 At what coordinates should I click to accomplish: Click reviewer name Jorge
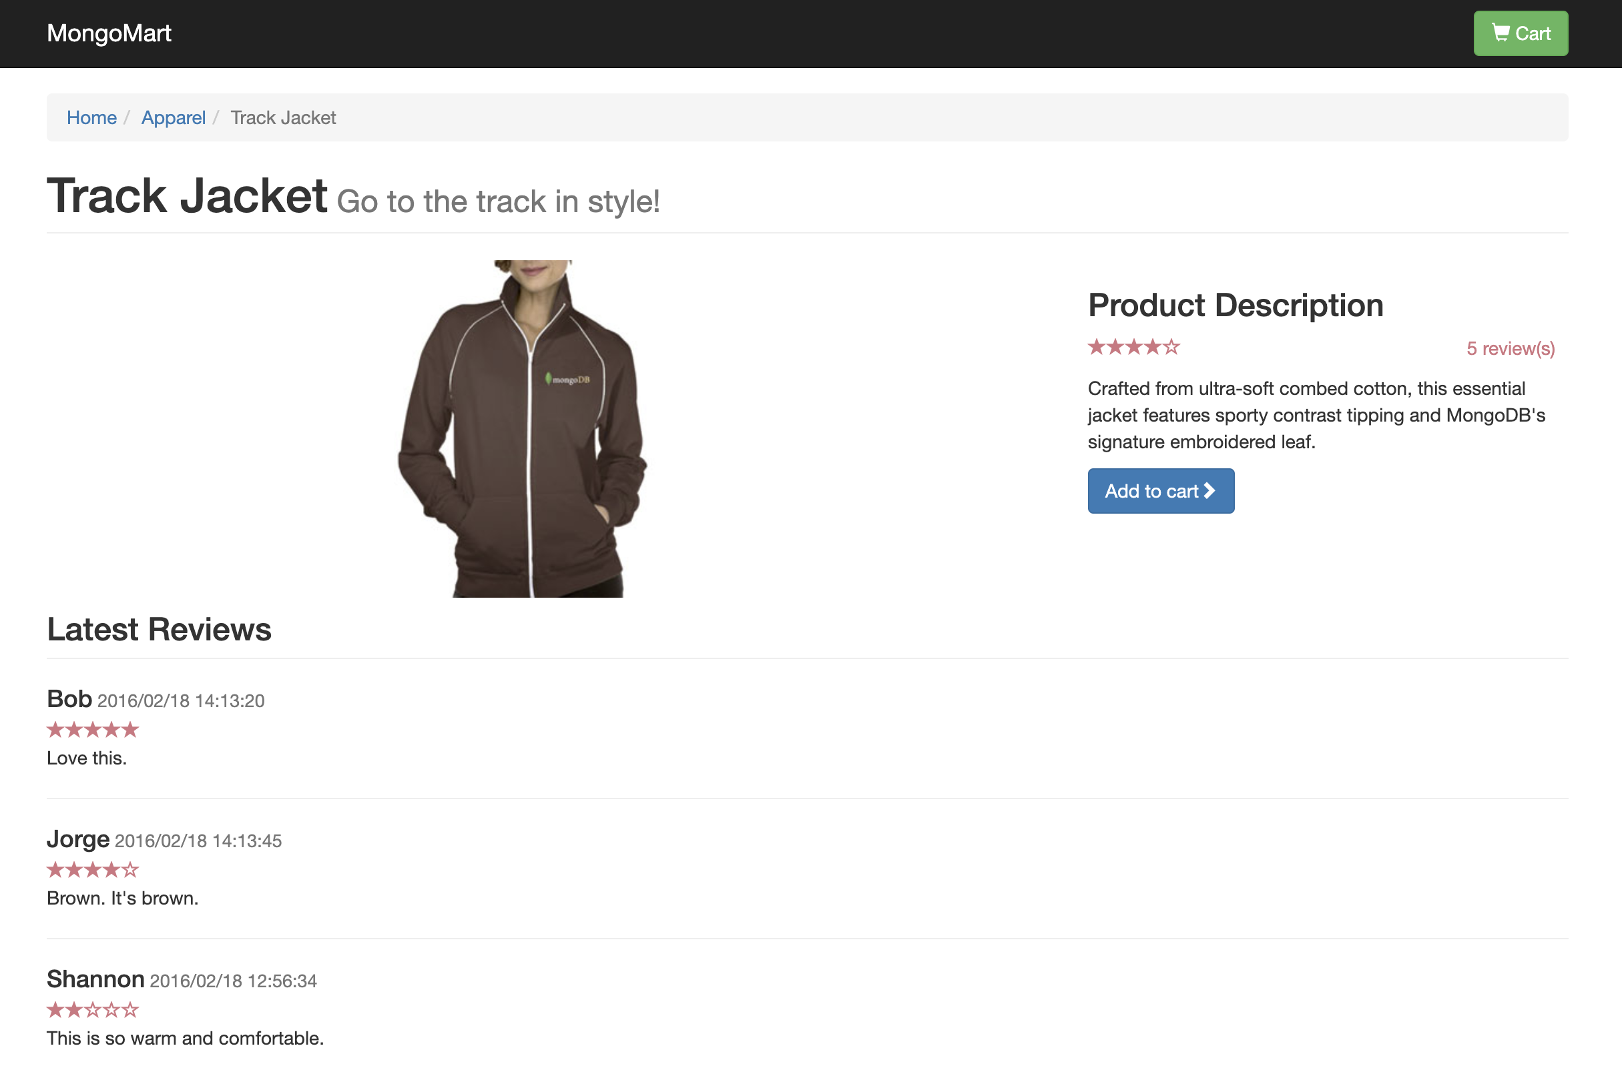click(77, 839)
